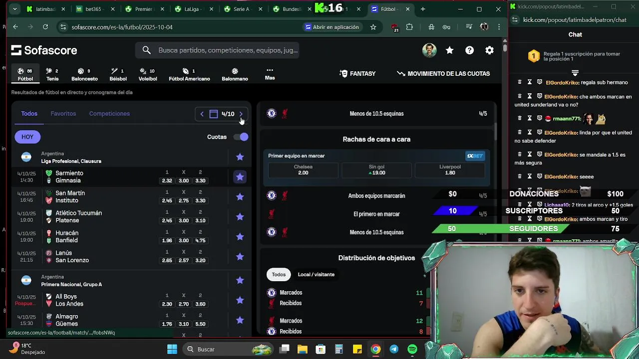Click browser back arrow
The height and width of the screenshot is (359, 639).
[x=15, y=27]
